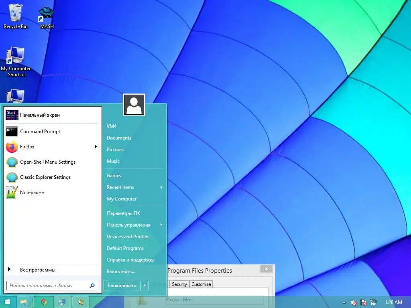Click Выполнить... run command
Image resolution: width=411 pixels, height=308 pixels.
[x=121, y=272]
